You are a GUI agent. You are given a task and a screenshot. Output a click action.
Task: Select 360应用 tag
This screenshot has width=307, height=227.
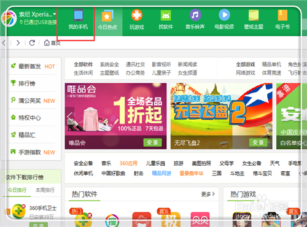pyautogui.click(x=128, y=163)
